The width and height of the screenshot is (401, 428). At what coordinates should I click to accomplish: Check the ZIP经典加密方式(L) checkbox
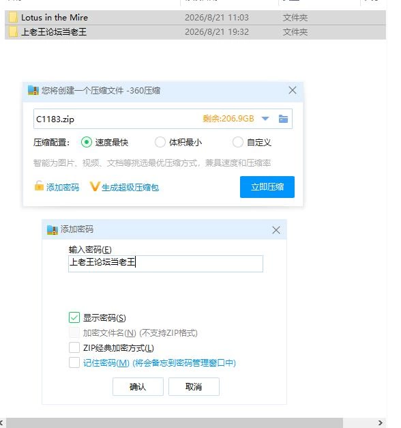74,347
